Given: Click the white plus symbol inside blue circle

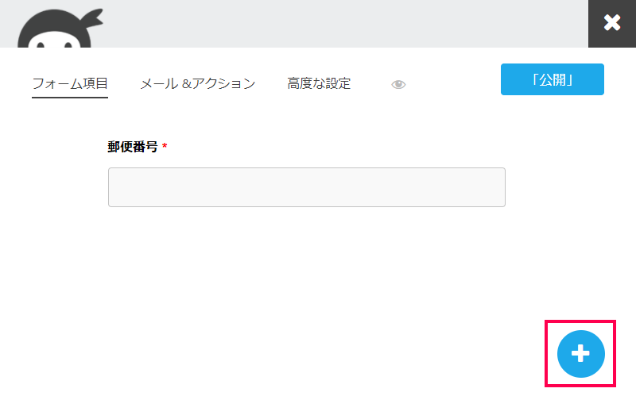Looking at the screenshot, I should (580, 353).
